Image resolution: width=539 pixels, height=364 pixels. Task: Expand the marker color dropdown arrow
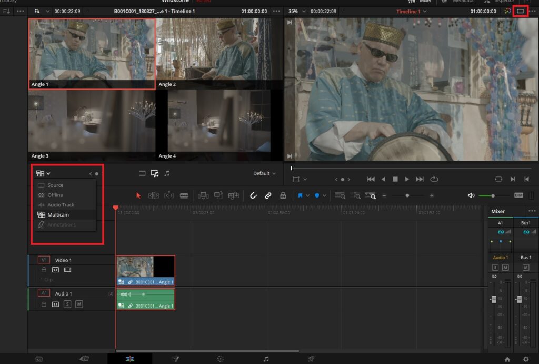pos(324,195)
